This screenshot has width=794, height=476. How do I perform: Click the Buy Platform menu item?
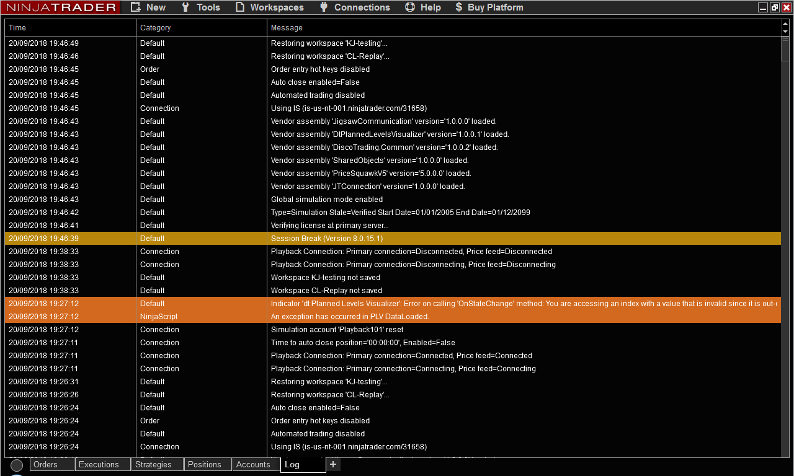click(489, 7)
